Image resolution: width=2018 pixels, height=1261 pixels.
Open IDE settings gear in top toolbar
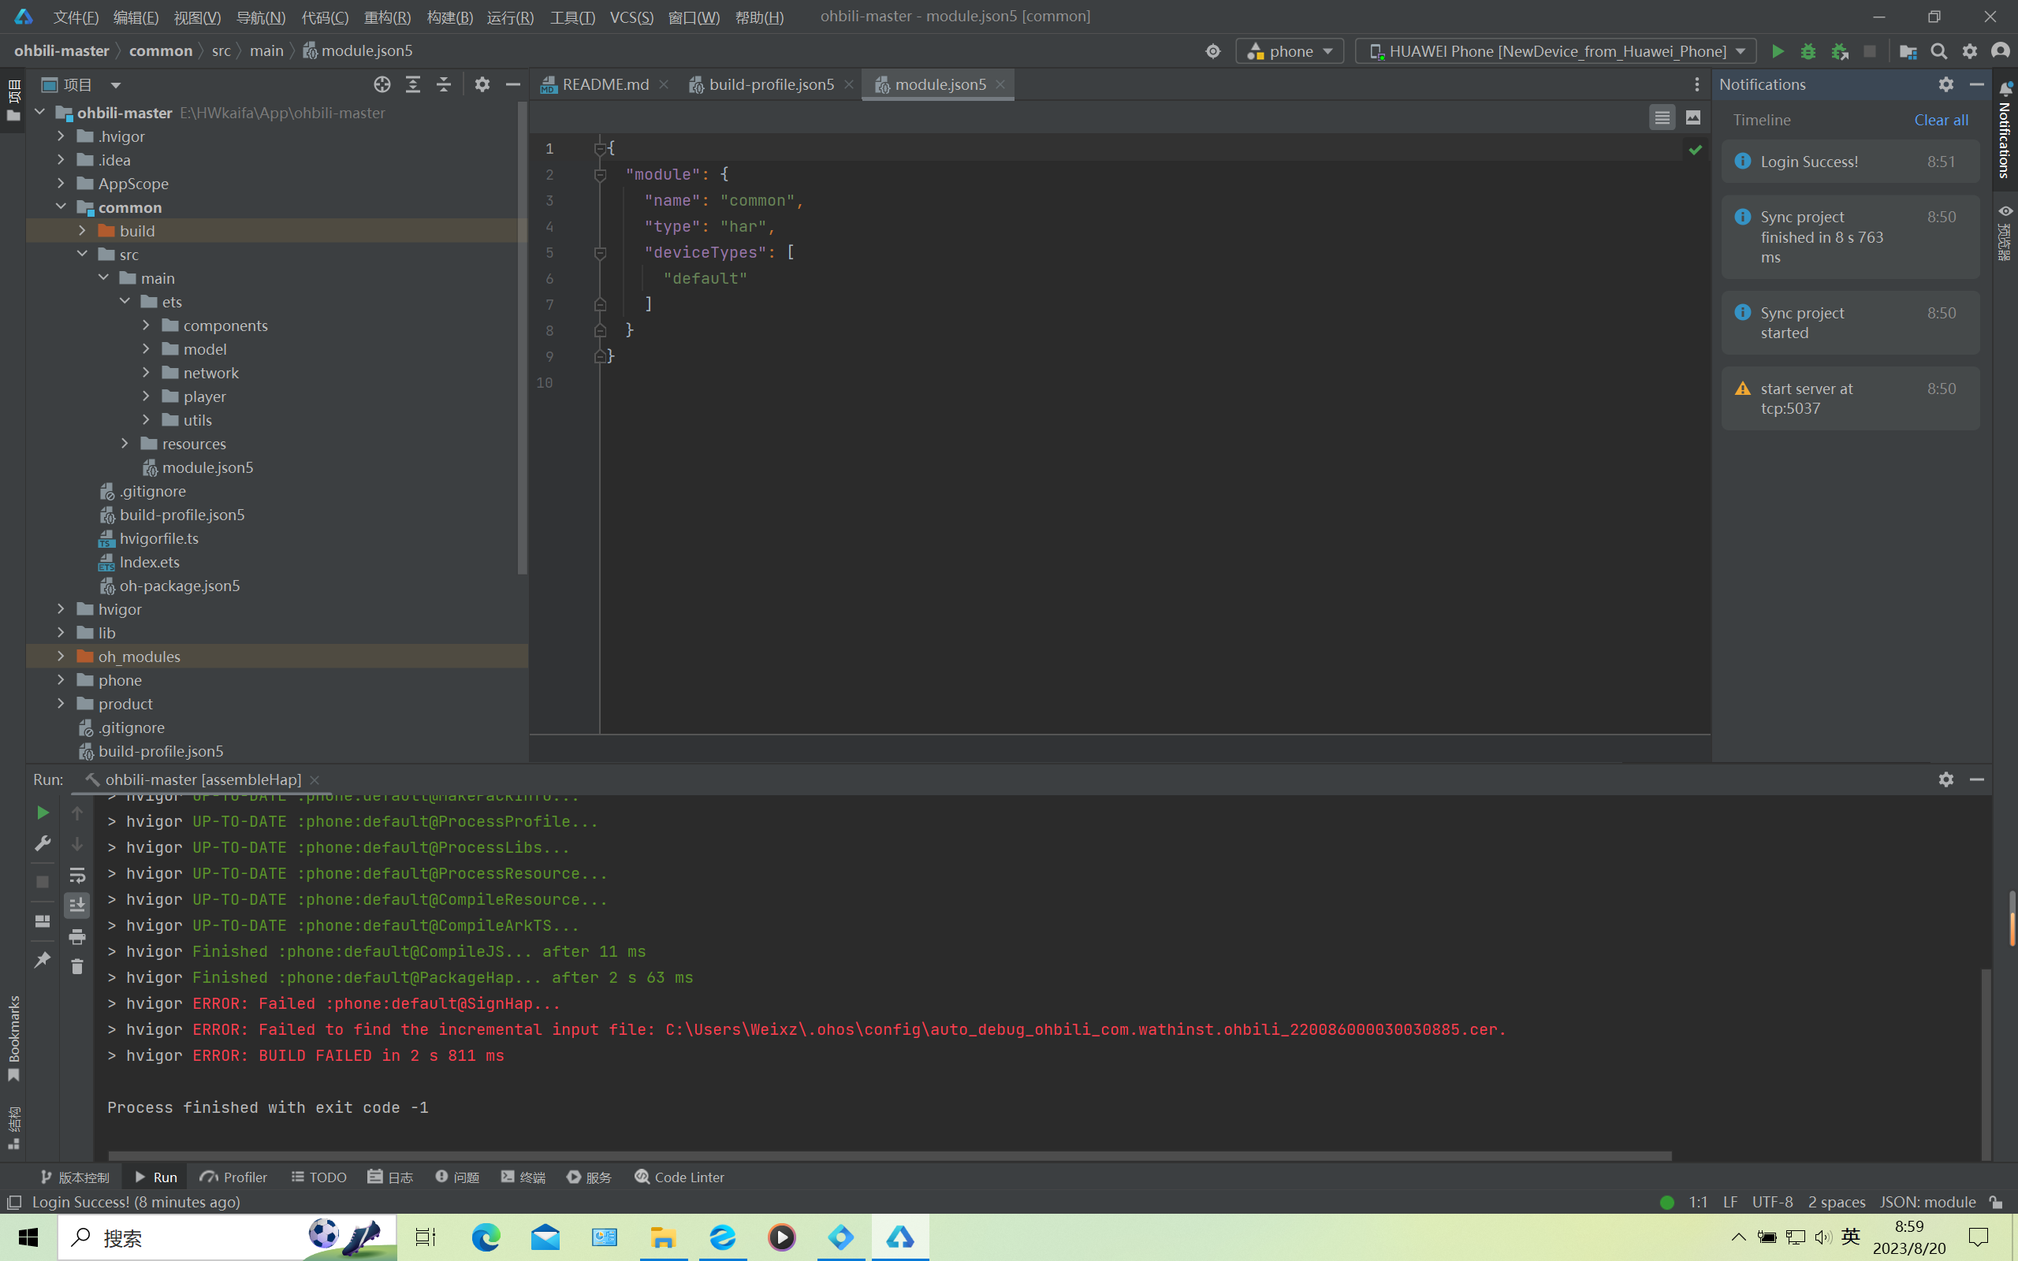coord(1970,52)
